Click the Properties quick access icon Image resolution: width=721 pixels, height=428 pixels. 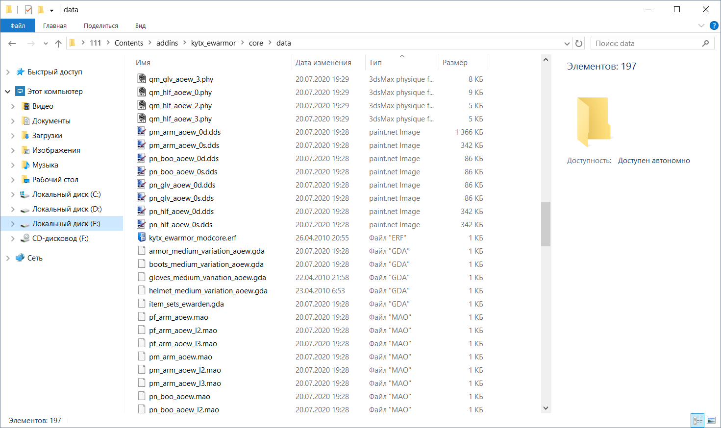tap(28, 10)
